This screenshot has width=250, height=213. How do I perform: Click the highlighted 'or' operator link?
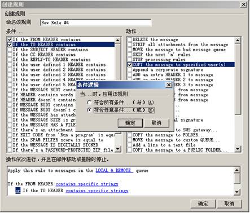click(18, 190)
